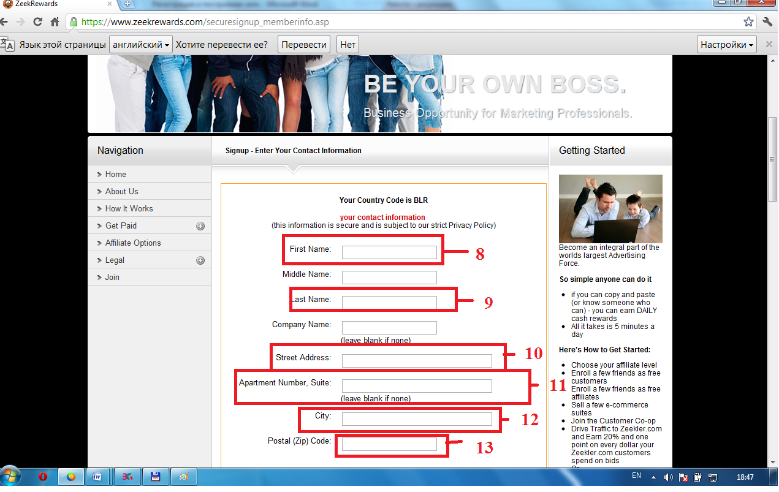The image size is (779, 492).
Task: Click the Action Center flag icon
Action: coord(683,477)
